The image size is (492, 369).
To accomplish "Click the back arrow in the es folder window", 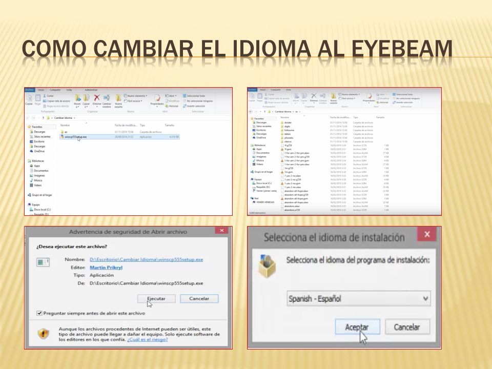I will coord(251,111).
